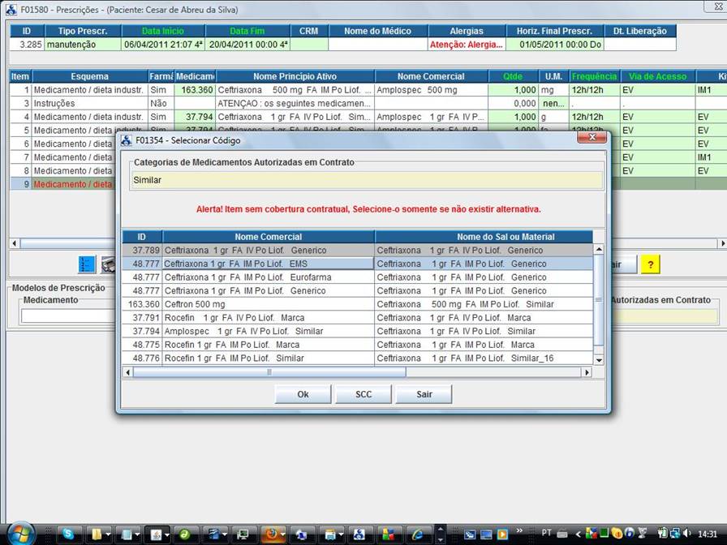Click the dialog's horizontal scrollbar right arrow
This screenshot has width=727, height=545.
pyautogui.click(x=587, y=371)
